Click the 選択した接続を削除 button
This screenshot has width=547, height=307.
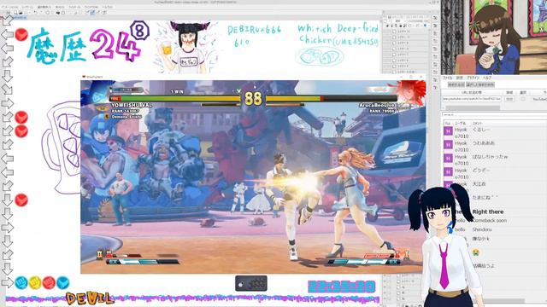coord(480,84)
